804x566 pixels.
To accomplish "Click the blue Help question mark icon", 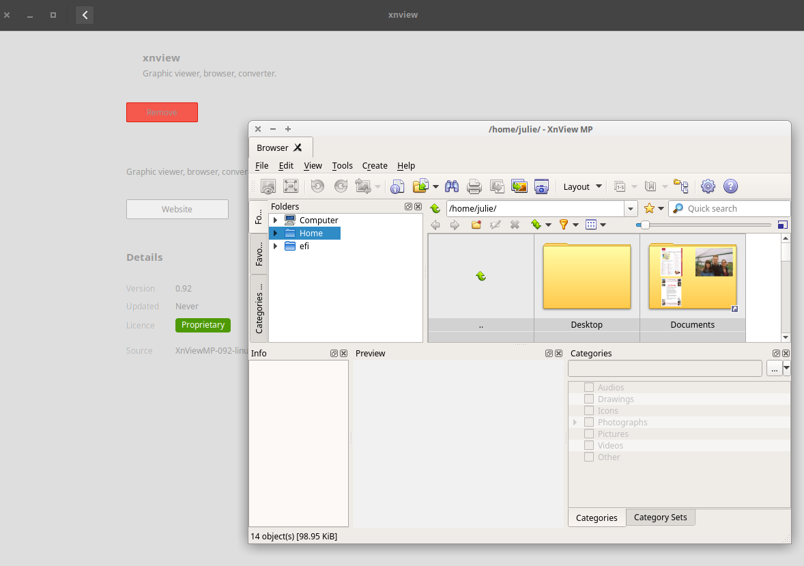I will pyautogui.click(x=730, y=186).
